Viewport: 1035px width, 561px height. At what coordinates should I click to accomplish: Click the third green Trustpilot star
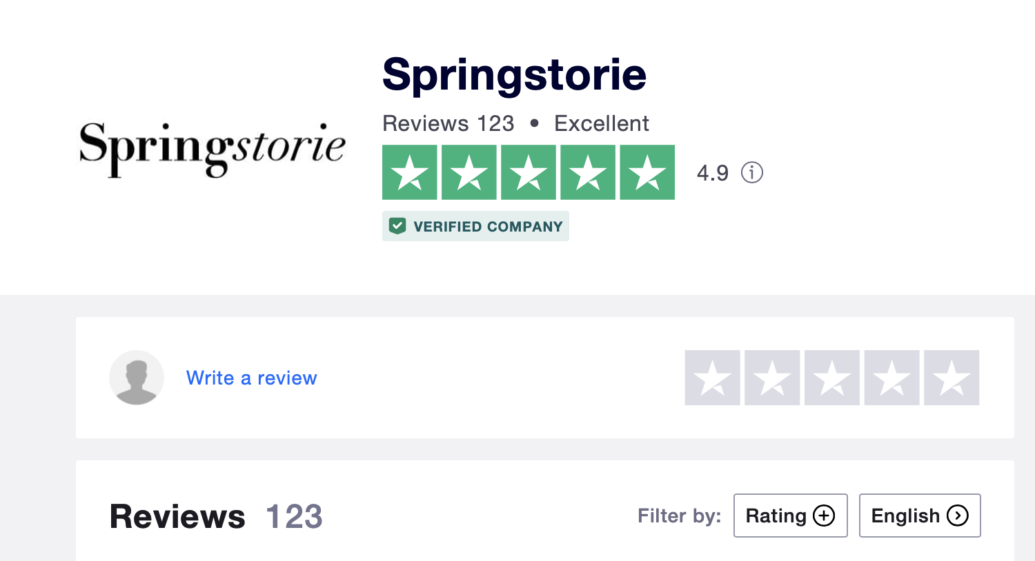pyautogui.click(x=529, y=172)
